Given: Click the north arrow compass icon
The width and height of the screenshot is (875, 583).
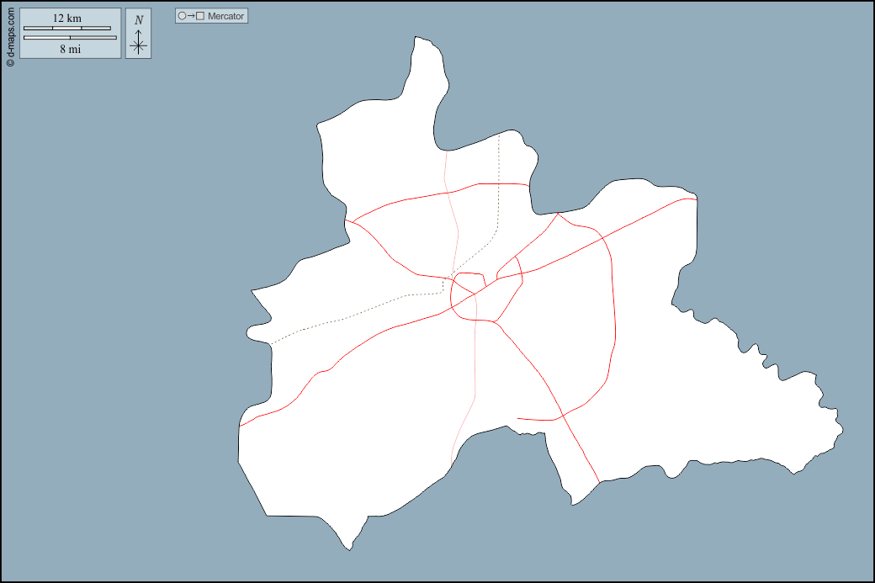Looking at the screenshot, I should tap(139, 45).
